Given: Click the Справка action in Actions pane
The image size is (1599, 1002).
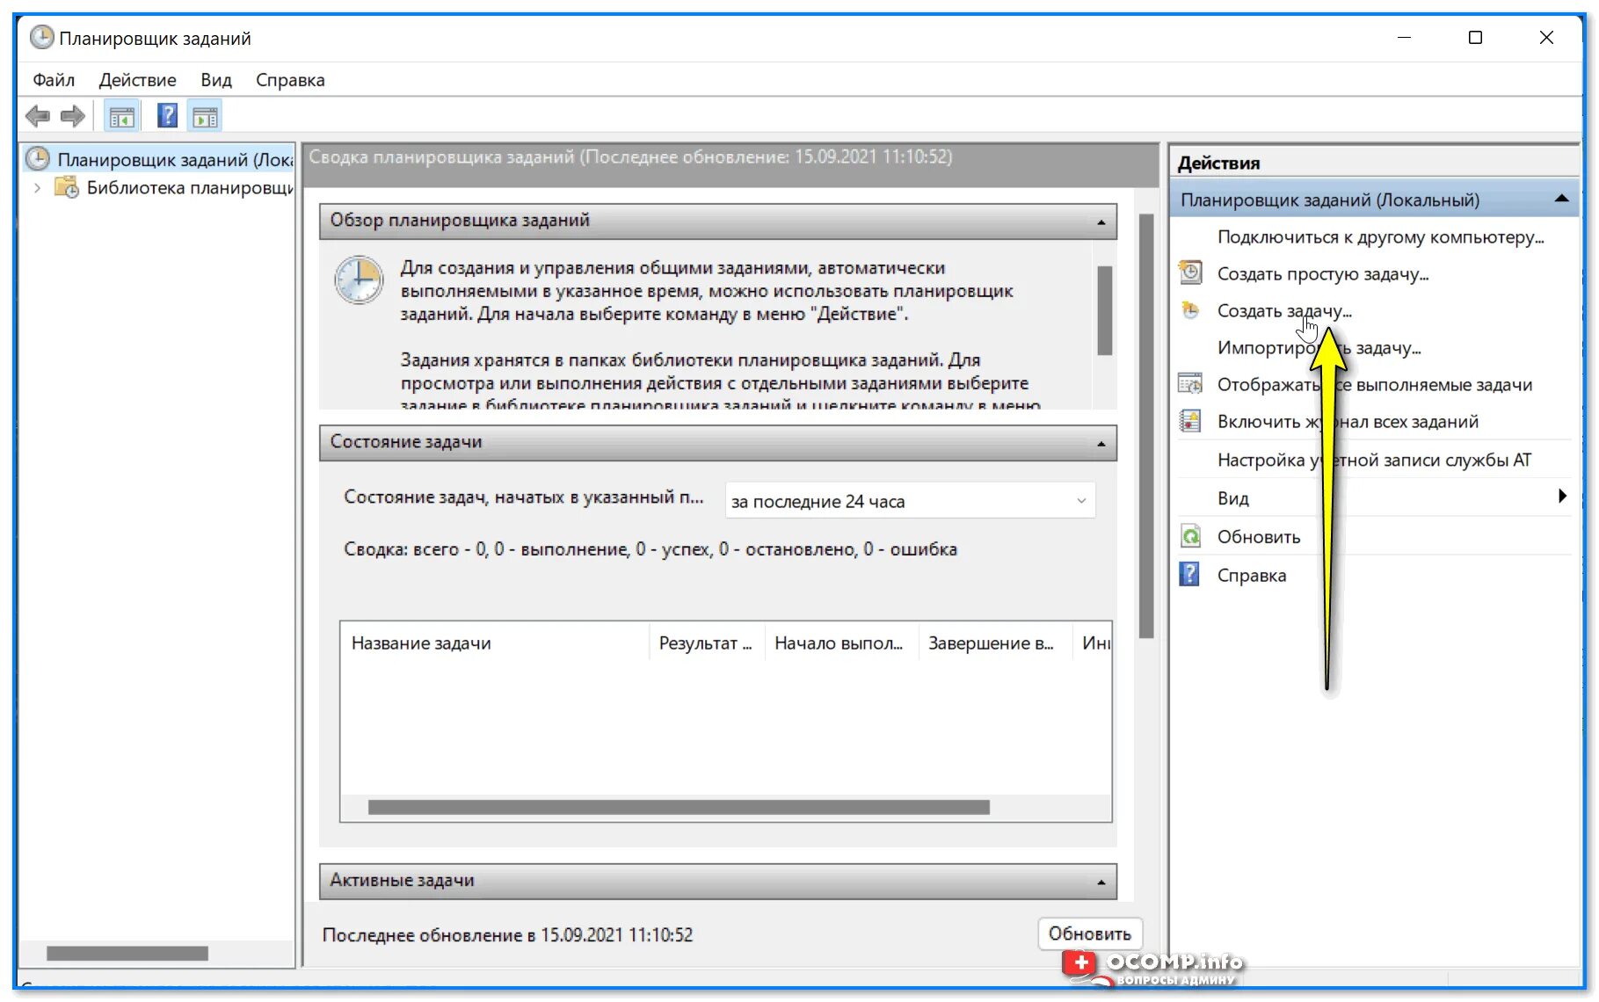Looking at the screenshot, I should 1252,576.
